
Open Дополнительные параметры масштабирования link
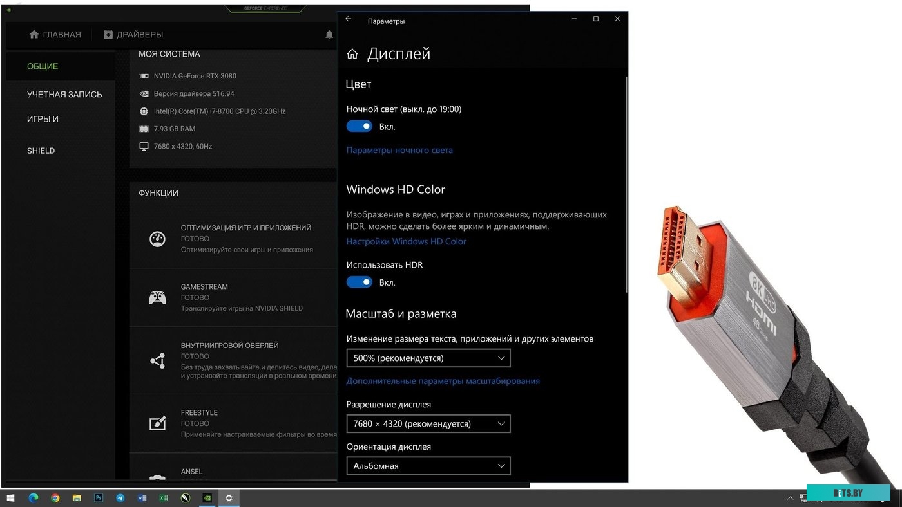[x=443, y=382]
